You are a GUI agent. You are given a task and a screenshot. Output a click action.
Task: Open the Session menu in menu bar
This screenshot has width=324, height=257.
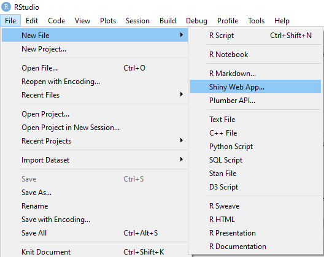click(x=137, y=21)
